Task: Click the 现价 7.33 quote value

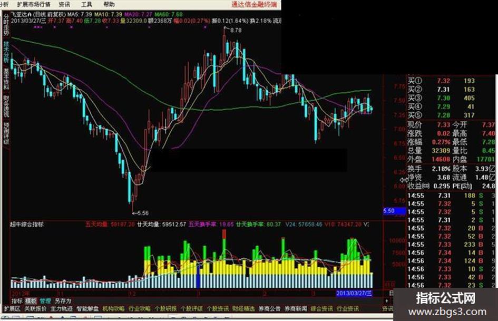Action: pos(443,125)
